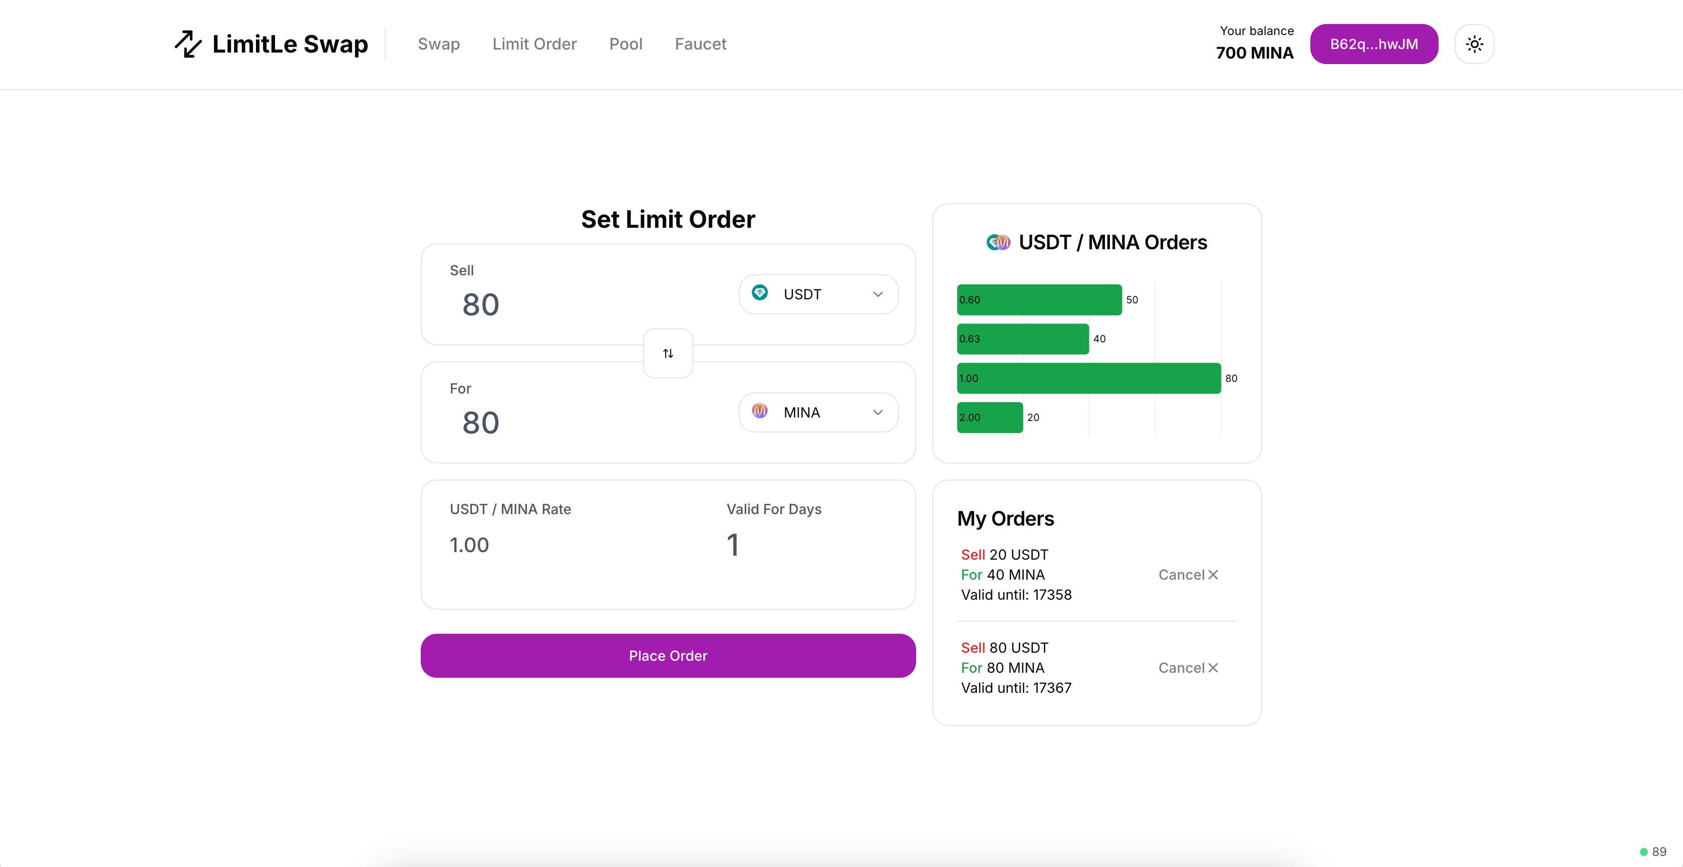Click the USDT/MINA pair icon by the Orders title
Image resolution: width=1683 pixels, height=867 pixels.
tap(998, 242)
